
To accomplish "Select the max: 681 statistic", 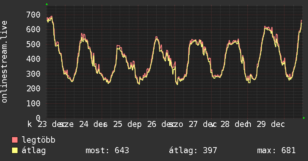I will click(x=276, y=151).
